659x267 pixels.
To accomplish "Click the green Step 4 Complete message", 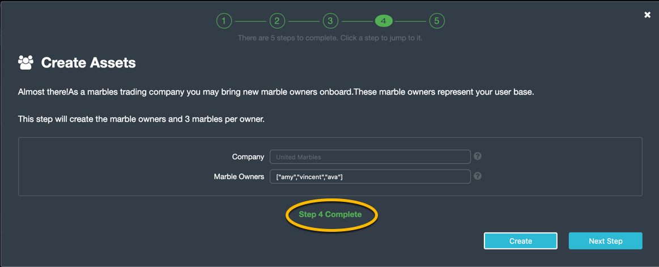I will [330, 214].
